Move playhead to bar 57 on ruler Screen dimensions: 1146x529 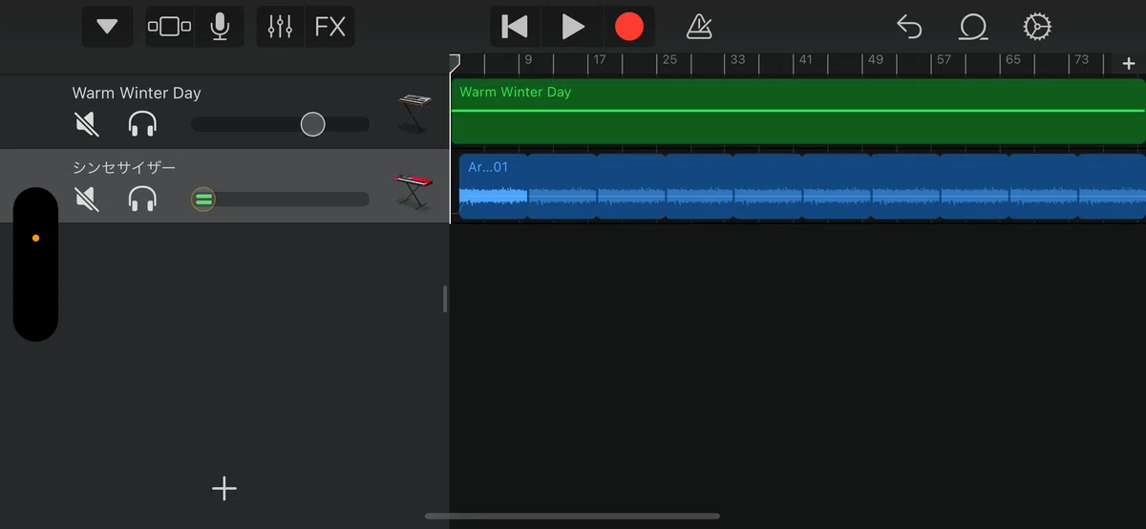click(x=944, y=59)
